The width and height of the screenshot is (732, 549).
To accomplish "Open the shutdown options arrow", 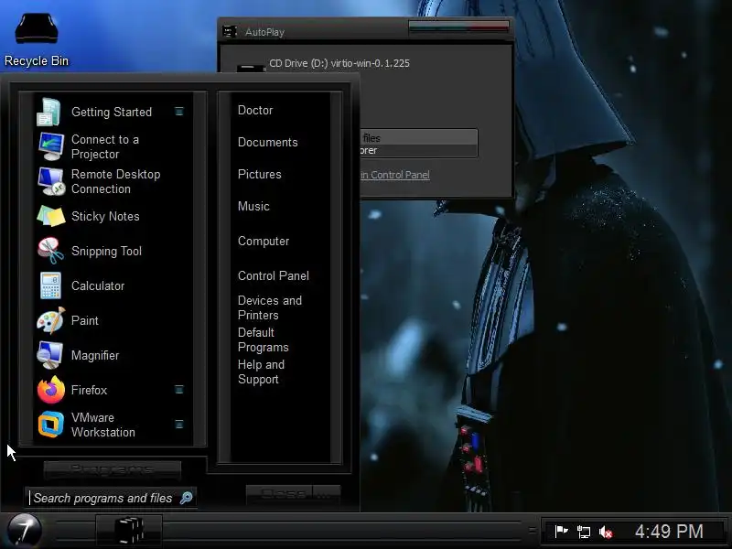I will pyautogui.click(x=327, y=494).
